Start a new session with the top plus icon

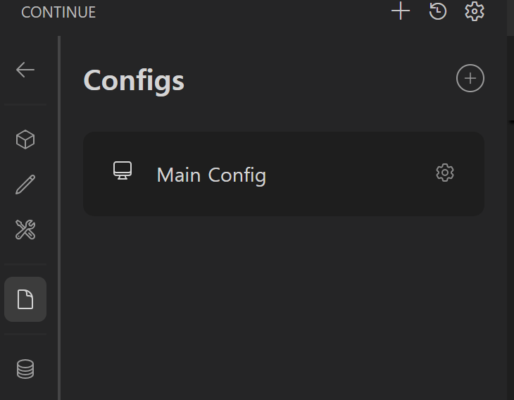point(401,11)
